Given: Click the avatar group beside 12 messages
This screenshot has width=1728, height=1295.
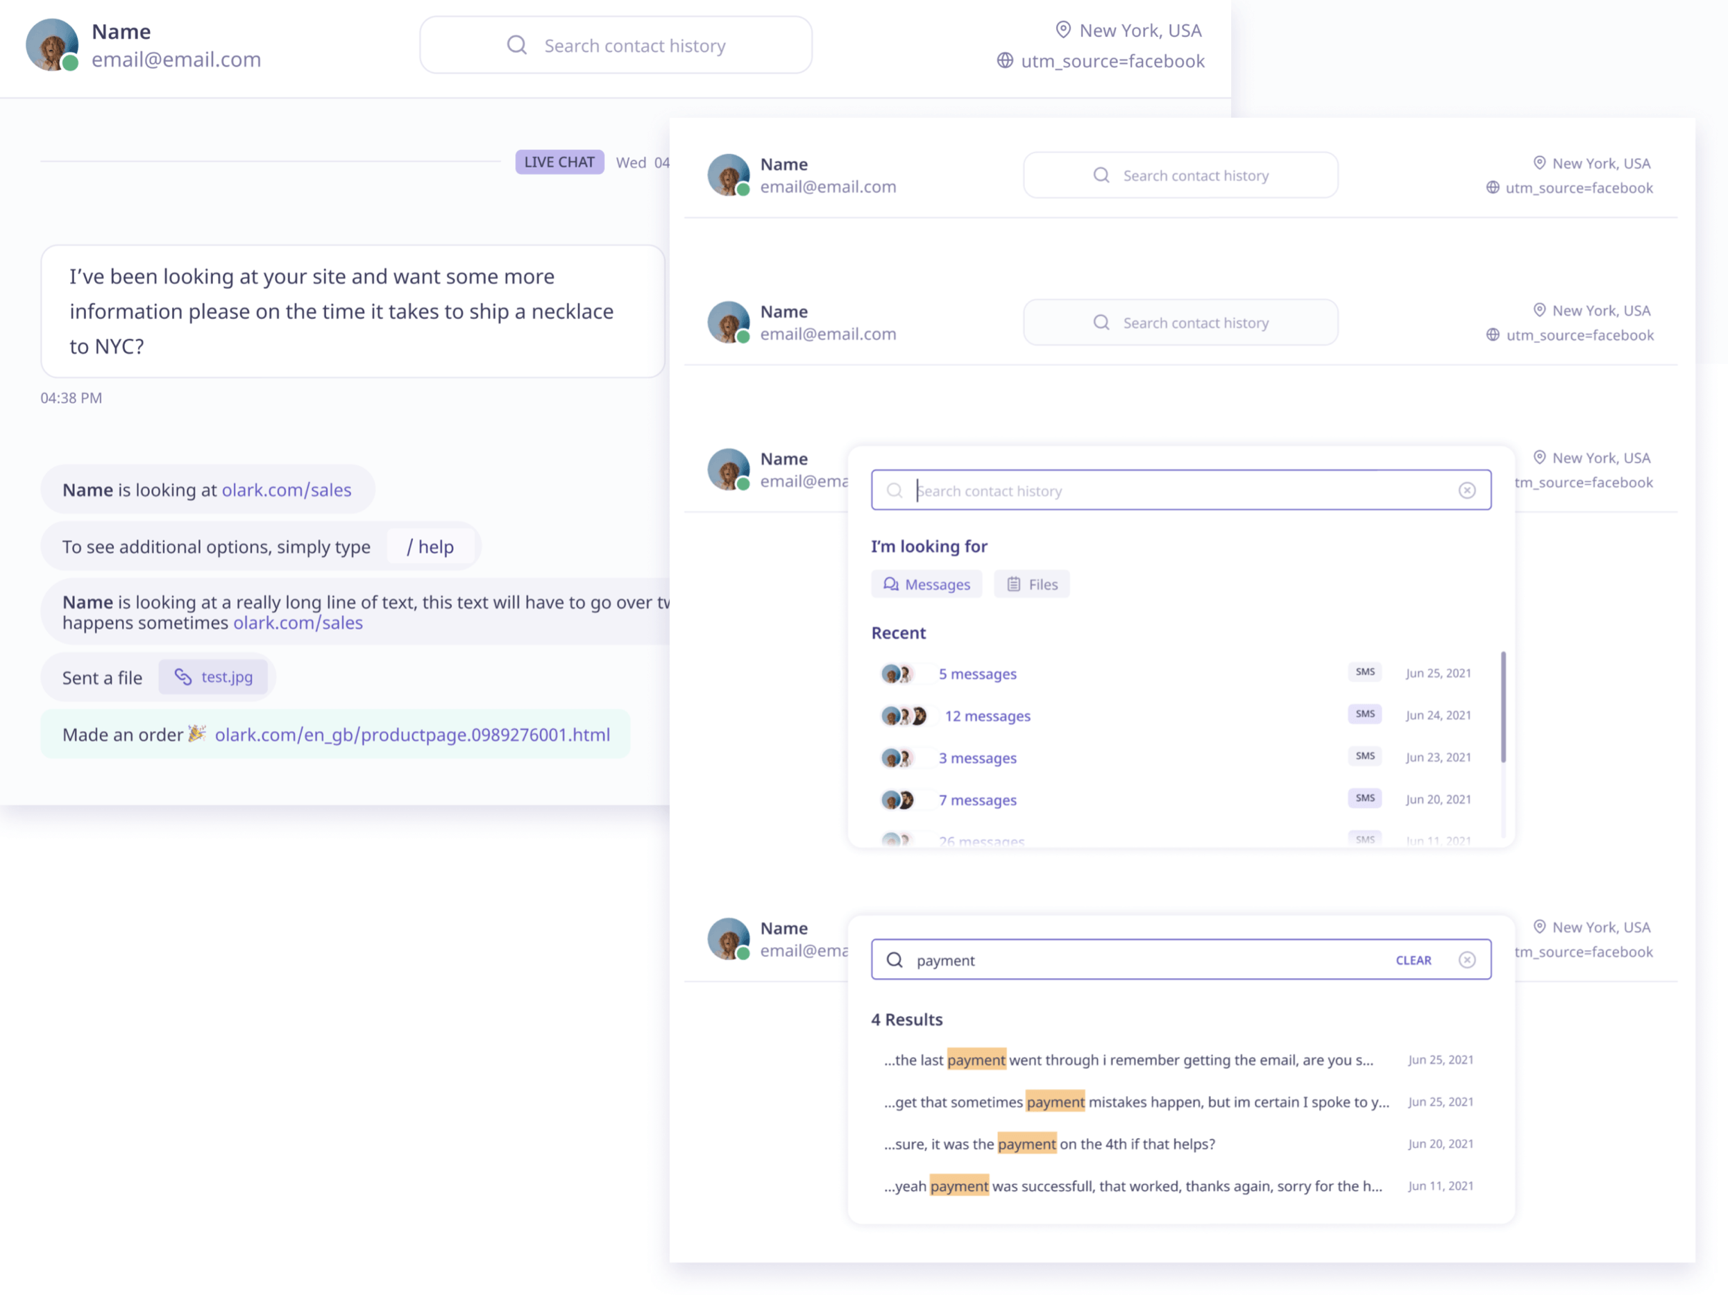Looking at the screenshot, I should tap(903, 716).
